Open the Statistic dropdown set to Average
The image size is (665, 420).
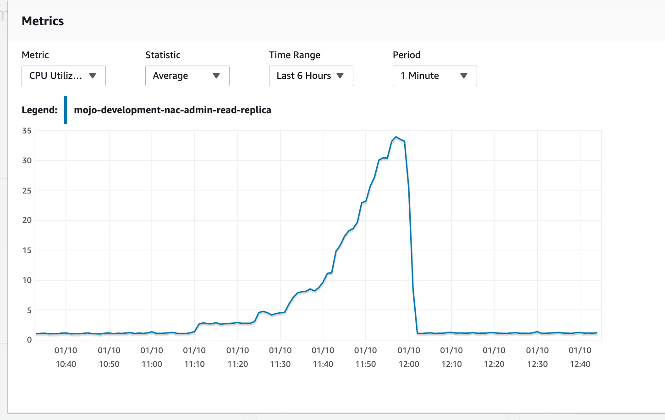click(187, 76)
